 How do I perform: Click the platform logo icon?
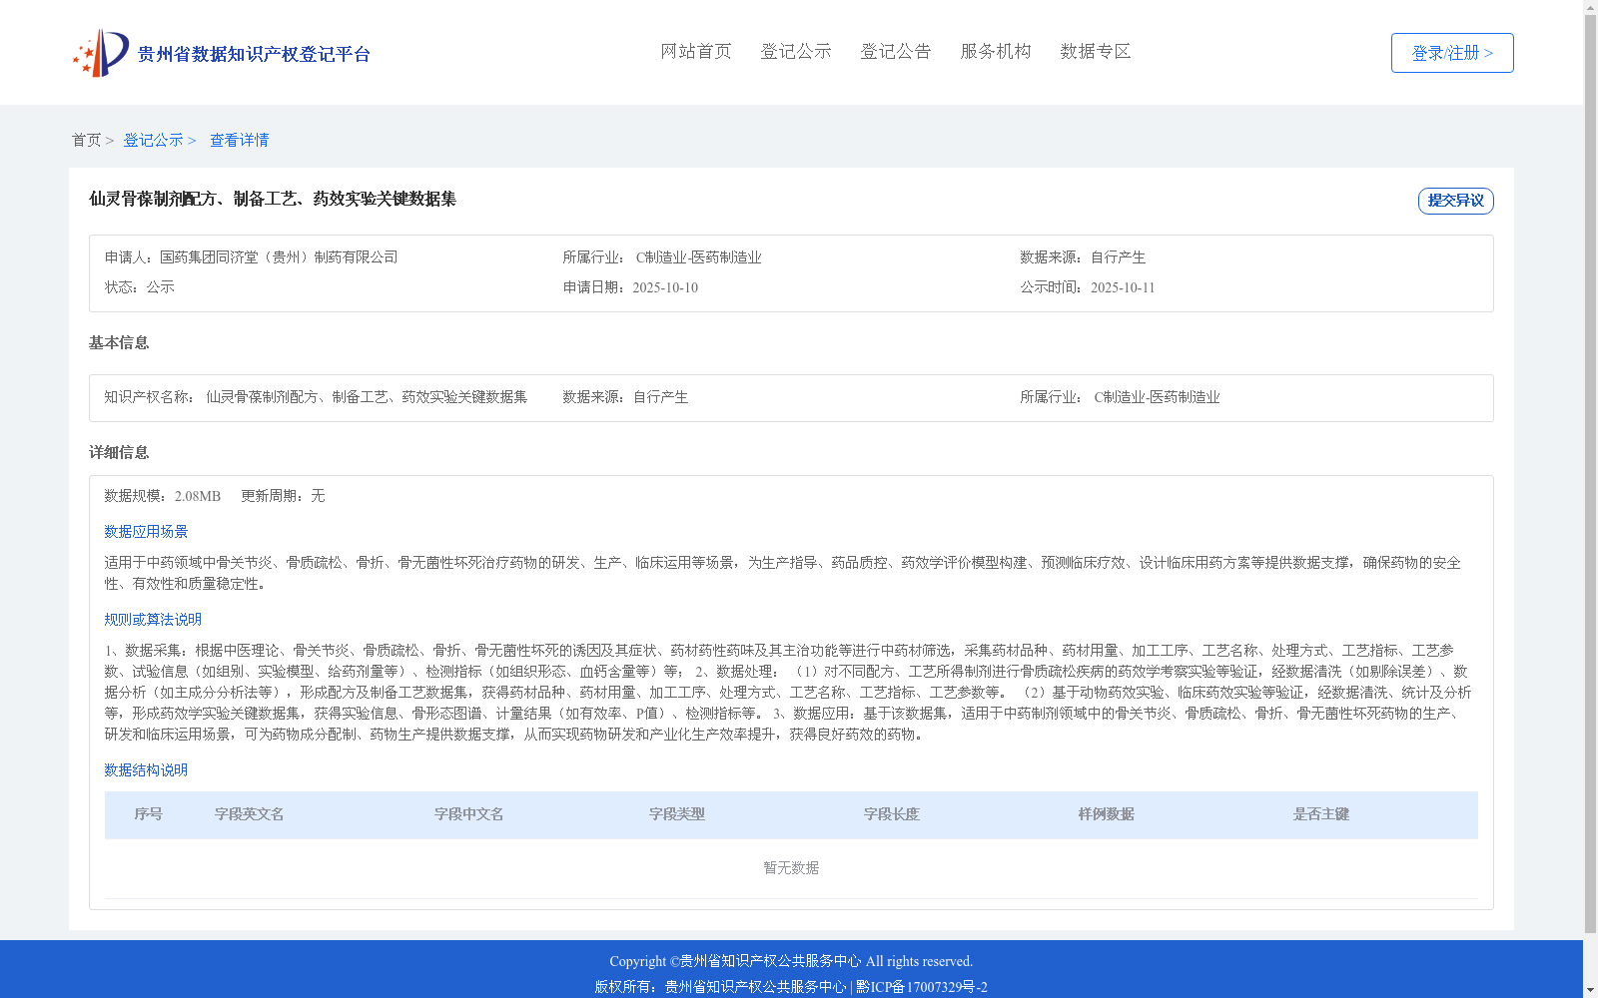click(101, 53)
